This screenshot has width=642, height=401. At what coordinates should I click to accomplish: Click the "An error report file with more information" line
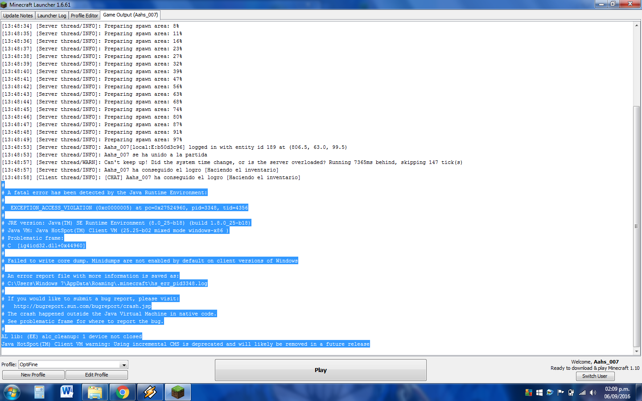pos(91,276)
